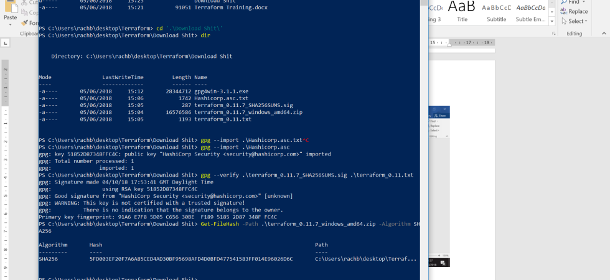Open the Select dropdown in Editing group
The height and width of the screenshot is (280, 610).
pos(574,21)
